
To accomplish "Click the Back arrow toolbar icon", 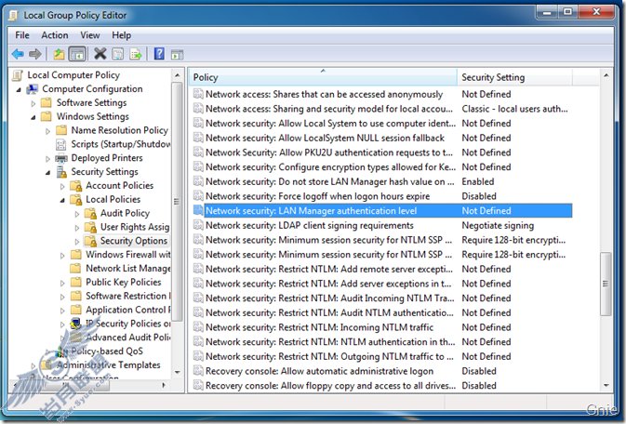I will tap(18, 54).
